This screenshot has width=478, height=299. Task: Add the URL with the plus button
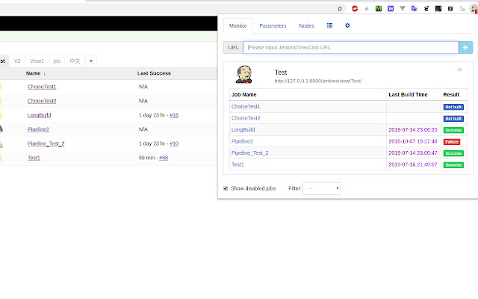point(465,48)
